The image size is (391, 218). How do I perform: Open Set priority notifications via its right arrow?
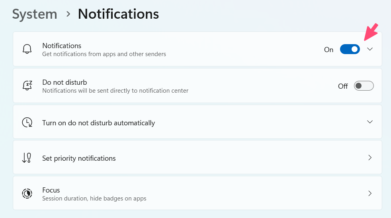tap(370, 158)
